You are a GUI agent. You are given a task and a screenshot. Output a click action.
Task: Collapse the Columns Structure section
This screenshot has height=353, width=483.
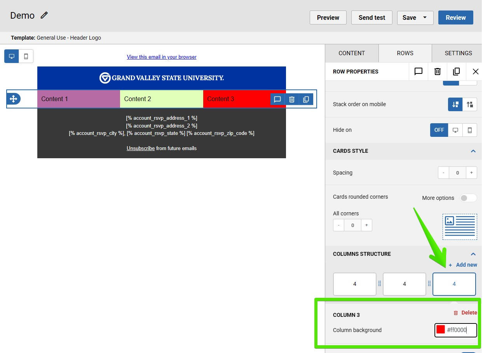click(473, 254)
